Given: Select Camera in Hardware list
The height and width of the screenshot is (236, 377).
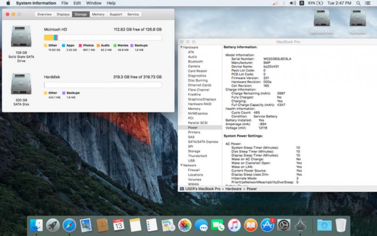Looking at the screenshot, I should (194, 66).
